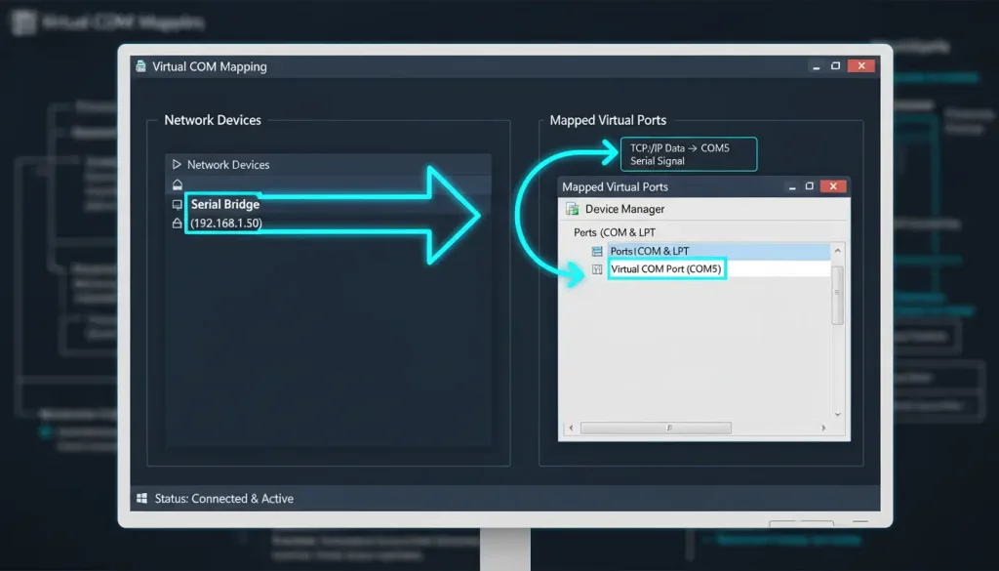999x571 pixels.
Task: Select the Serial Bridge device entry
Action: pos(225,205)
